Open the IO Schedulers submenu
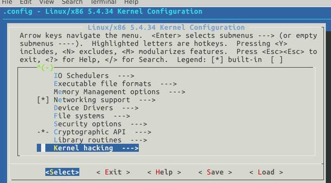Viewport: 331px width, 183px height. click(94, 76)
